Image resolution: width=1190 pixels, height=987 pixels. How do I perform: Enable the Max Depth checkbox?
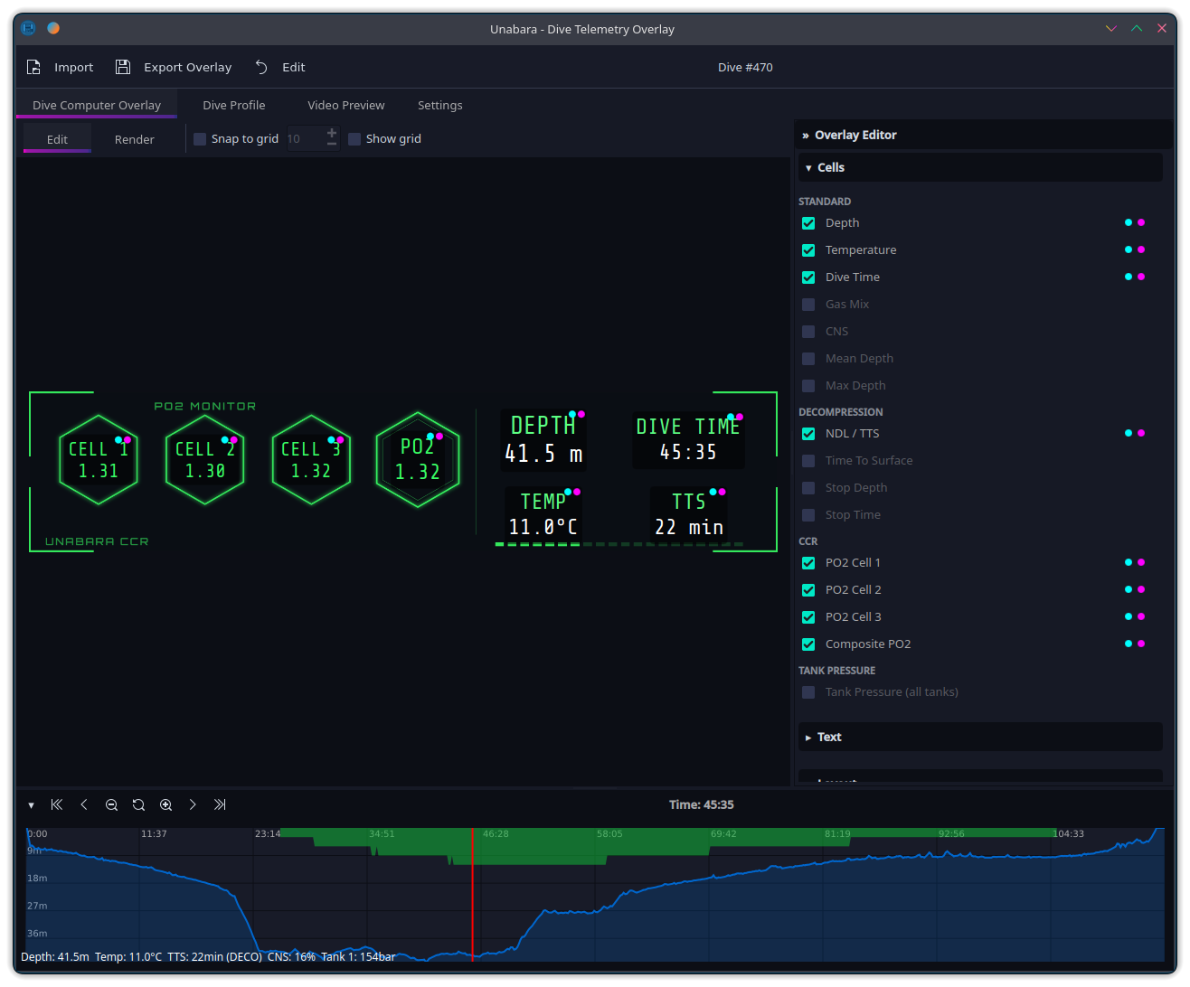[808, 386]
